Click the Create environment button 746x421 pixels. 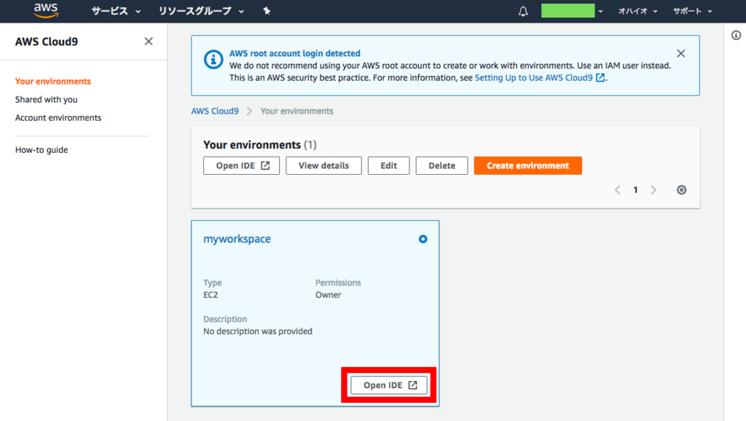pyautogui.click(x=527, y=165)
